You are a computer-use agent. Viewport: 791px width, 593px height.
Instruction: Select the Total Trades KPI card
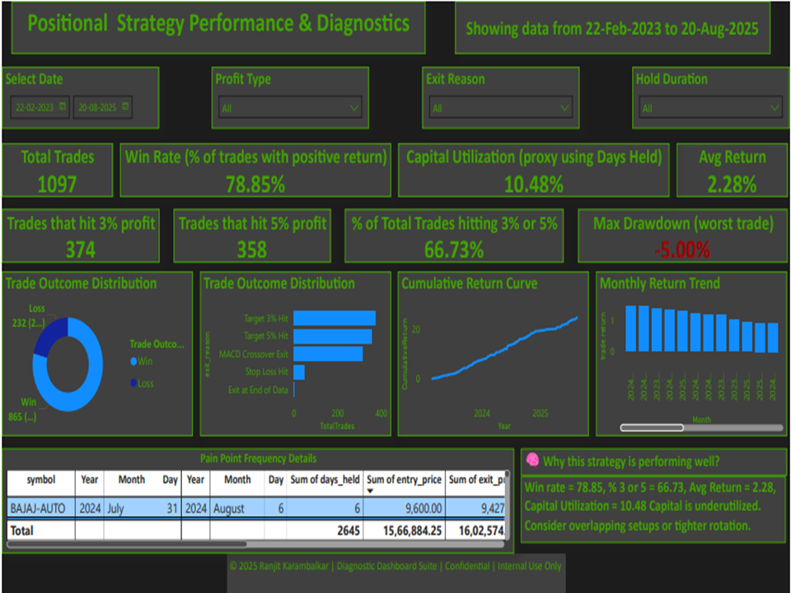tap(57, 168)
